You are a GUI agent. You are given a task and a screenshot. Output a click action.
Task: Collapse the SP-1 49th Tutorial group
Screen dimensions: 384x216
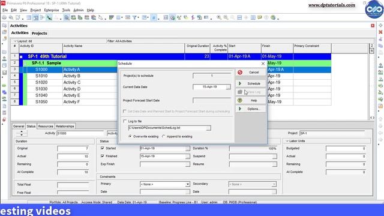[x=21, y=56]
